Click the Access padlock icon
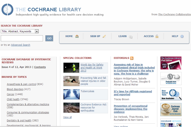Image resolution: width=191 pixels, height=127 pixels. click(157, 36)
